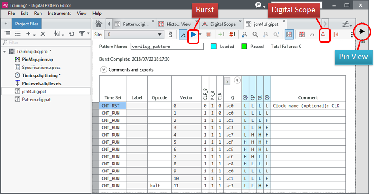
Task: Click the cyan Loaded color swatch
Action: point(213,47)
